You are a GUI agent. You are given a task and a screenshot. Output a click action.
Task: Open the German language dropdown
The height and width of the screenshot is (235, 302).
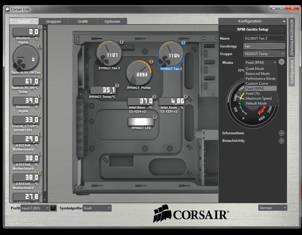pyautogui.click(x=273, y=208)
